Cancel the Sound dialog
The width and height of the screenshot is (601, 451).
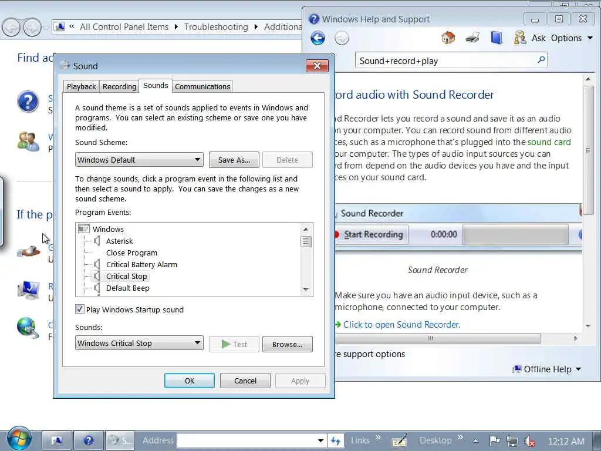click(x=245, y=381)
